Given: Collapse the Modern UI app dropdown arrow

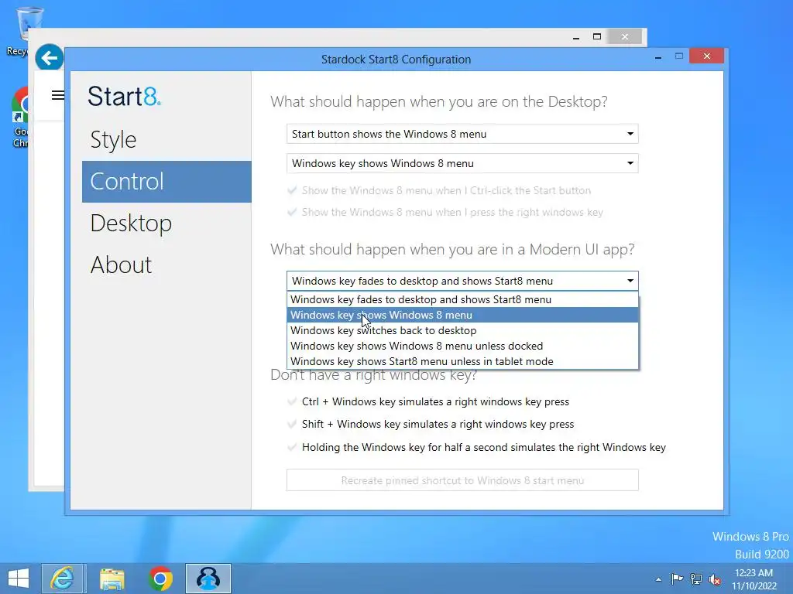Looking at the screenshot, I should tap(630, 281).
